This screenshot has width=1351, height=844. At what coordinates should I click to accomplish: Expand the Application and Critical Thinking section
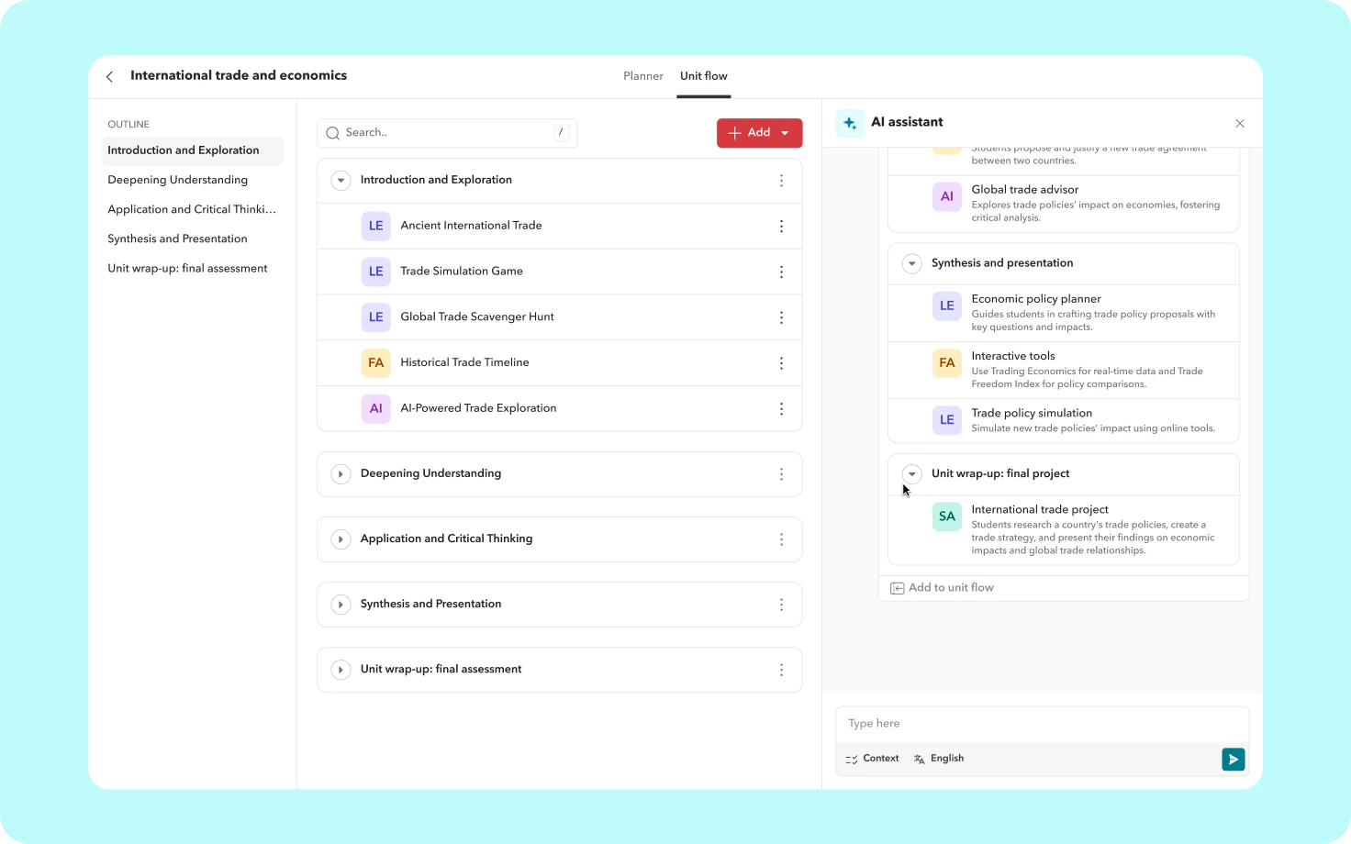pyautogui.click(x=341, y=539)
